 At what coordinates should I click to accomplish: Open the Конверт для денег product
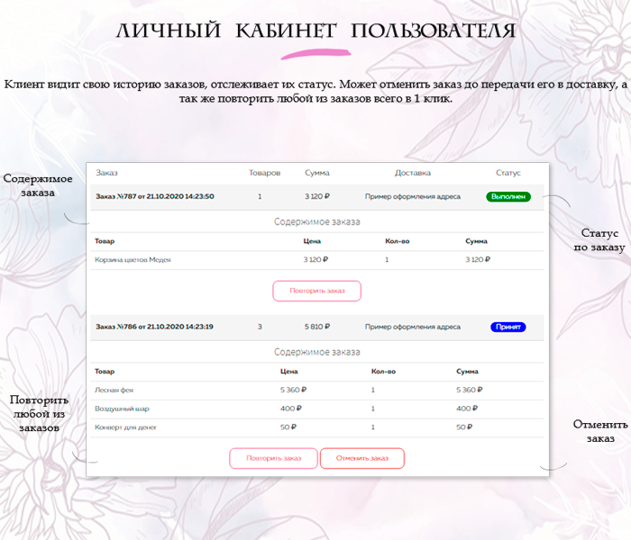pyautogui.click(x=125, y=427)
